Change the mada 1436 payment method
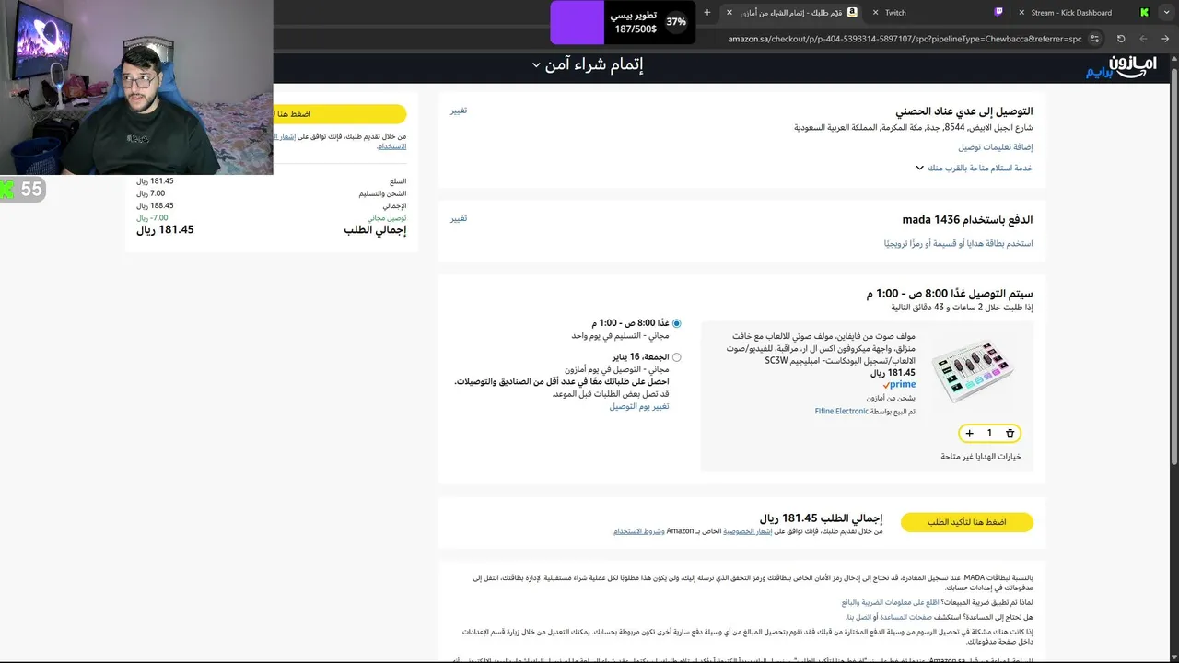The width and height of the screenshot is (1179, 663). coord(459,219)
